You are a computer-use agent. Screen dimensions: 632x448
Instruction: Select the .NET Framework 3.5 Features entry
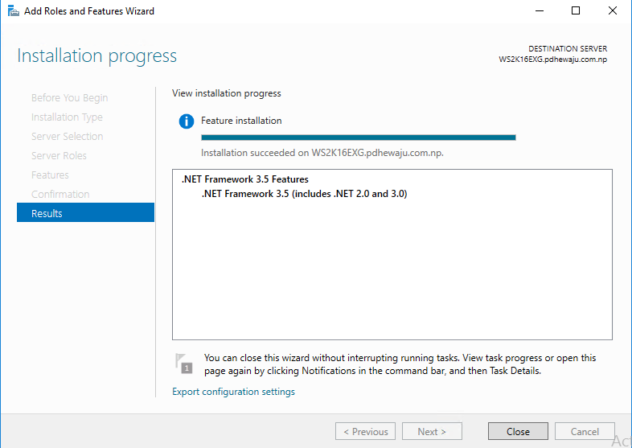pos(244,179)
